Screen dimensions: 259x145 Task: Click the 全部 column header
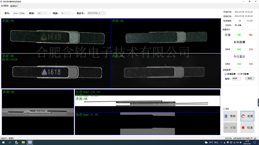(x=228, y=35)
